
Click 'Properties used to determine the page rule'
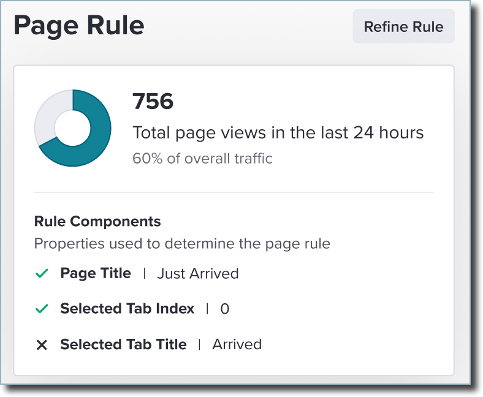coord(182,244)
